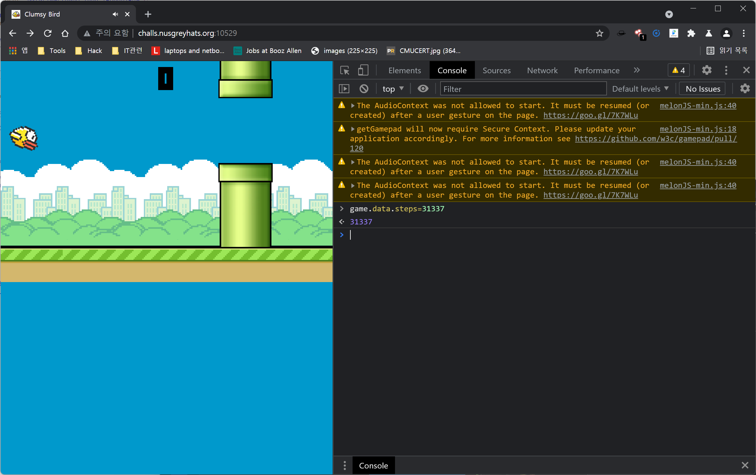The width and height of the screenshot is (756, 475).
Task: Show the console sidebar panel icon
Action: point(344,89)
